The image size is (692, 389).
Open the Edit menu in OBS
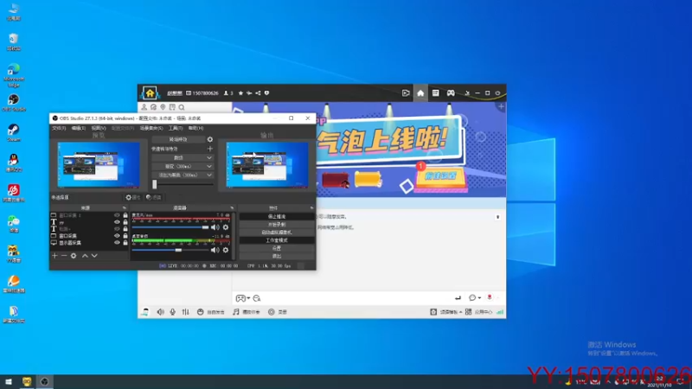79,128
